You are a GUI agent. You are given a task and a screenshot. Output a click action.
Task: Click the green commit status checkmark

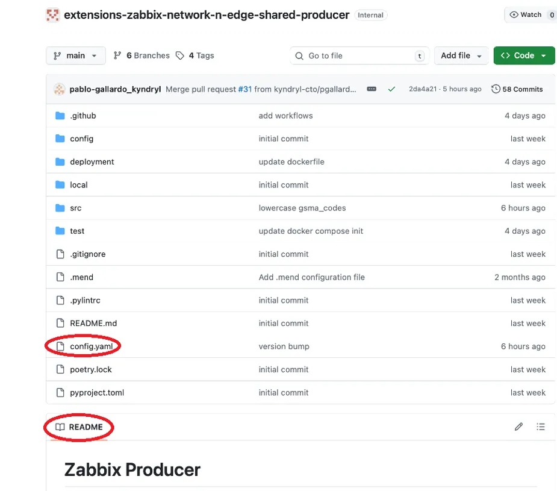(391, 89)
